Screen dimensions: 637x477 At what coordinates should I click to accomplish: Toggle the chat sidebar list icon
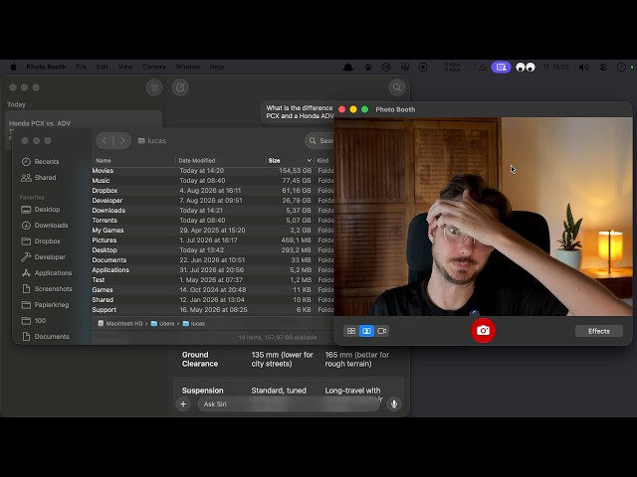point(154,87)
